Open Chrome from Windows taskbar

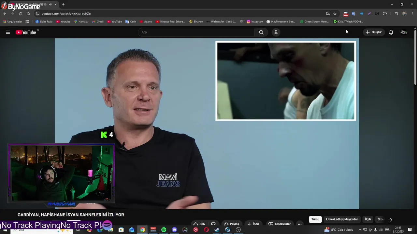[142, 230]
